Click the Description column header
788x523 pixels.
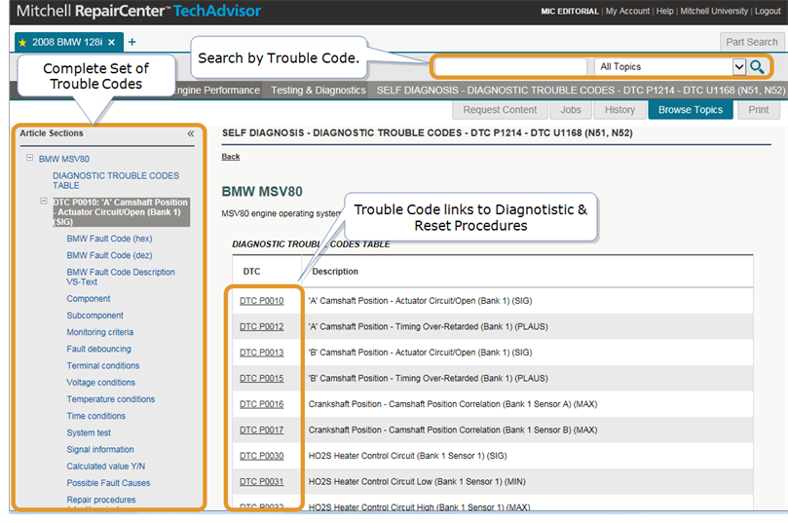tap(335, 272)
